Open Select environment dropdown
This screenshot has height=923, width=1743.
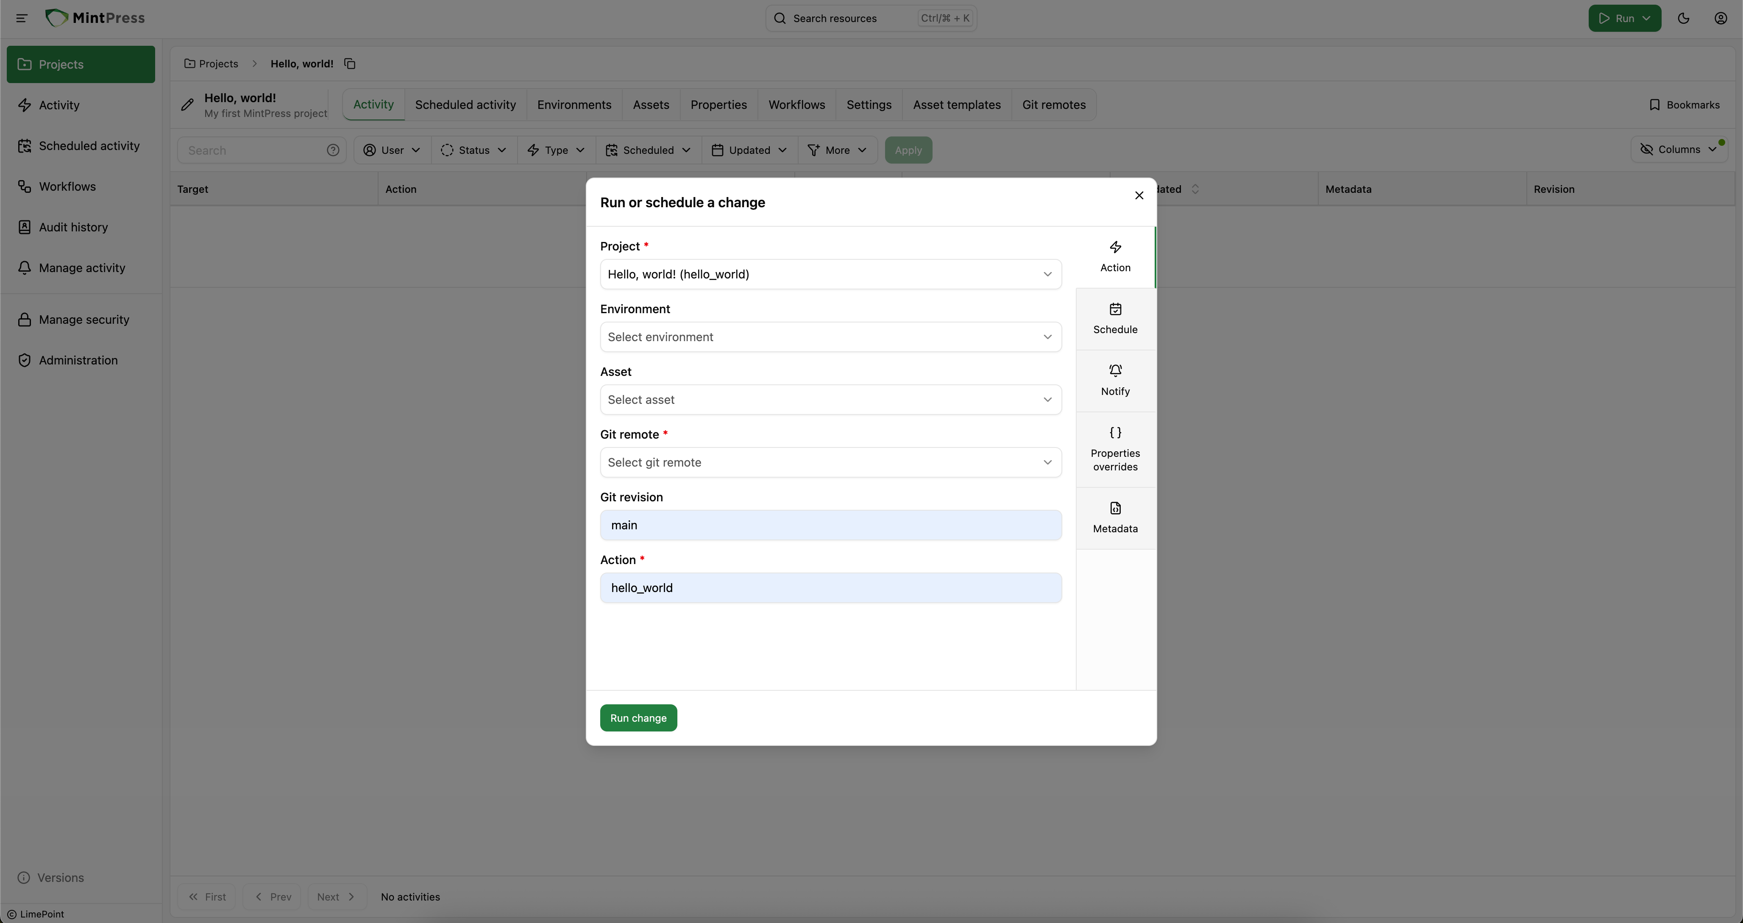[x=831, y=337]
